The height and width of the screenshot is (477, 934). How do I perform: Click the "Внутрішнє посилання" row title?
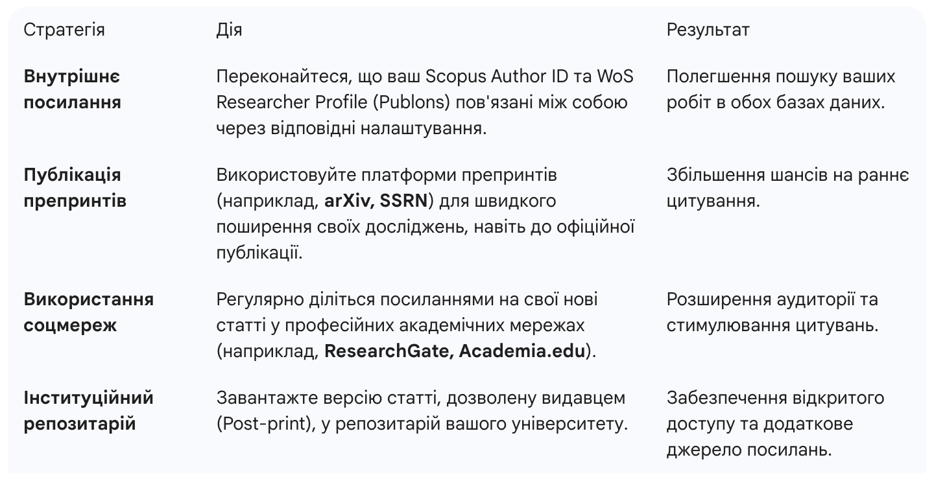pos(72,89)
